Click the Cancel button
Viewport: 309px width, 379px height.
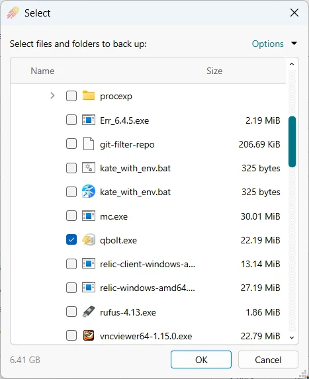click(x=268, y=360)
